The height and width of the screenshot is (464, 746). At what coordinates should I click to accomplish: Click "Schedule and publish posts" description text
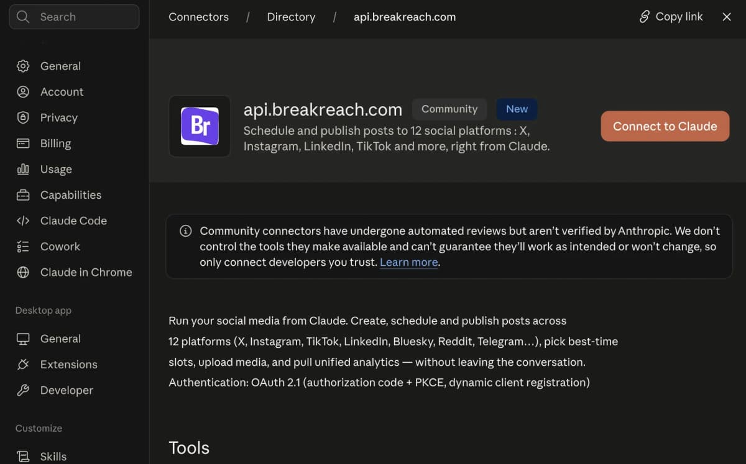click(x=397, y=139)
